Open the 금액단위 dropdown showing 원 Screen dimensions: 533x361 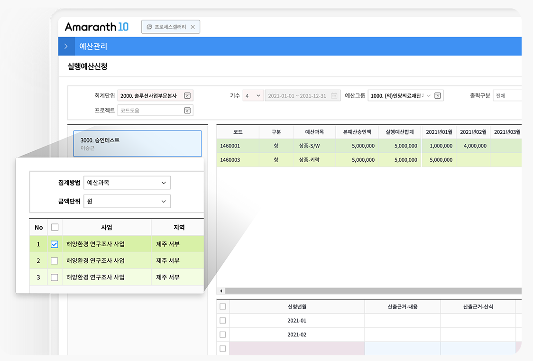click(127, 201)
